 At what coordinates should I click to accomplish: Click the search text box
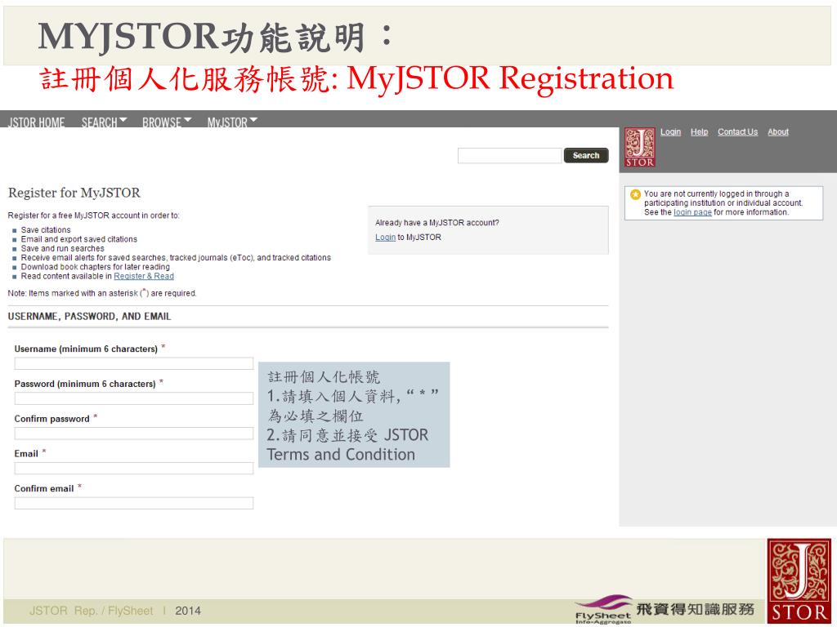(x=510, y=156)
